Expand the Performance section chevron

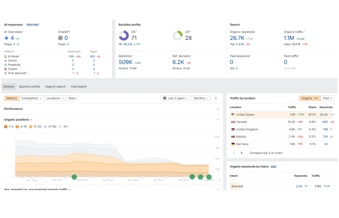coord(218,109)
